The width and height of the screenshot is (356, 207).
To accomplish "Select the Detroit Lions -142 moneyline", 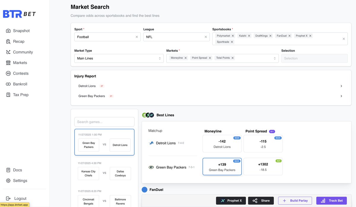I will pyautogui.click(x=222, y=144).
